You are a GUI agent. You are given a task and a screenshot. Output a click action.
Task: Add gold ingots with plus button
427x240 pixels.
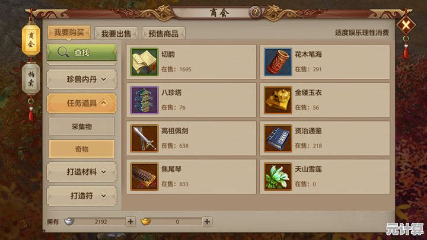click(x=207, y=222)
